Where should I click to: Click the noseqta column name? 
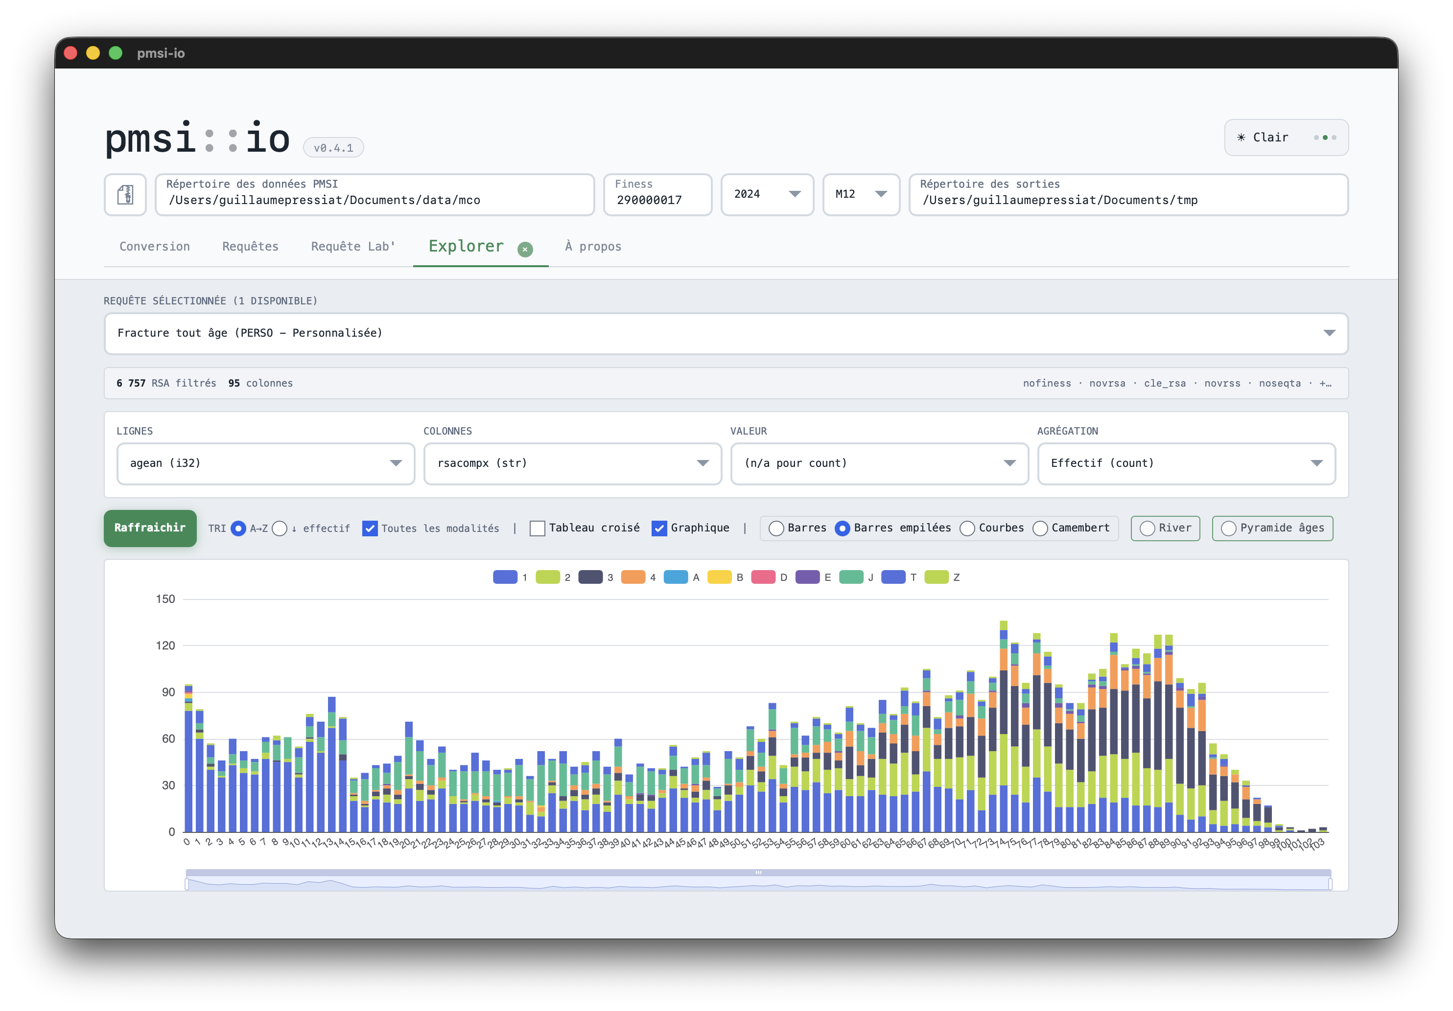click(1280, 383)
